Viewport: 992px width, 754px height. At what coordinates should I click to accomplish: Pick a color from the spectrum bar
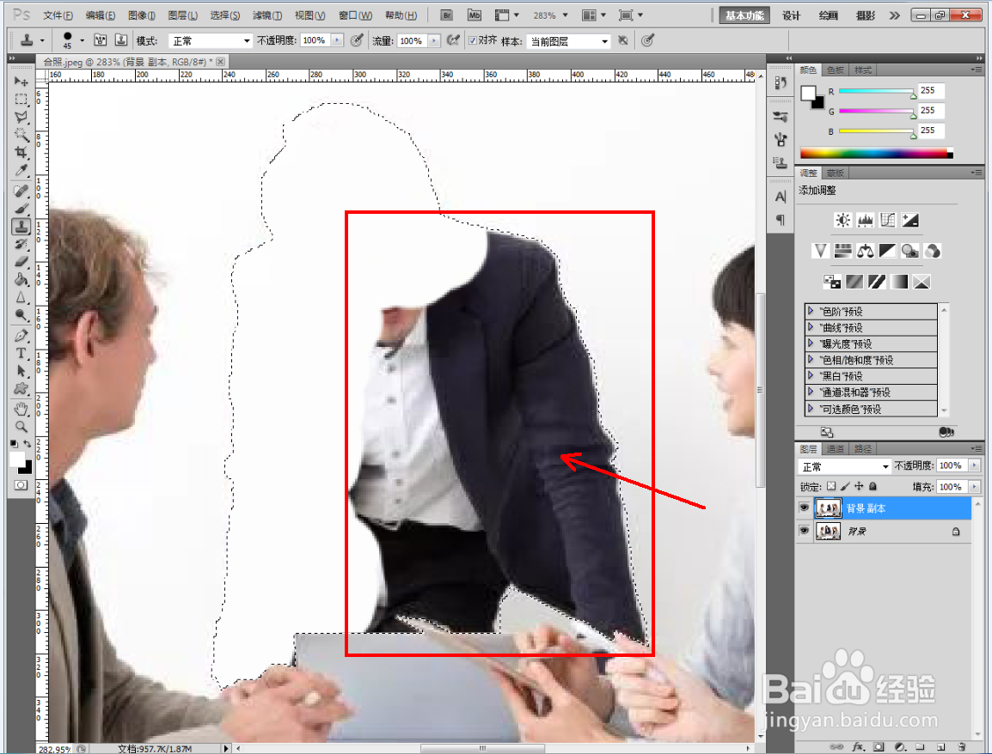(x=876, y=153)
